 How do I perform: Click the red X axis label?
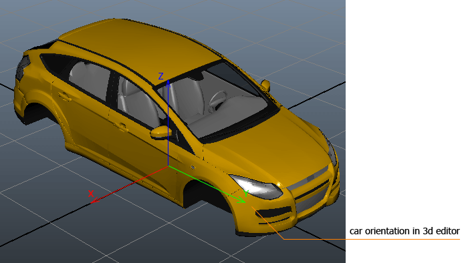point(91,194)
